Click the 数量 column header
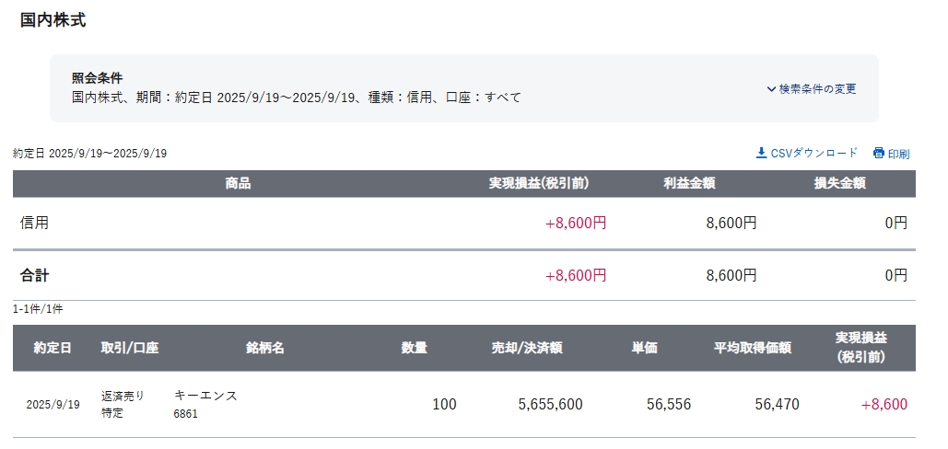This screenshot has width=948, height=449. coord(415,348)
